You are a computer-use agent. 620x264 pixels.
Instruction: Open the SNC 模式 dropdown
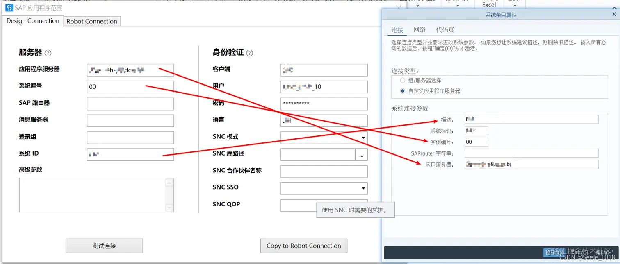click(x=363, y=138)
